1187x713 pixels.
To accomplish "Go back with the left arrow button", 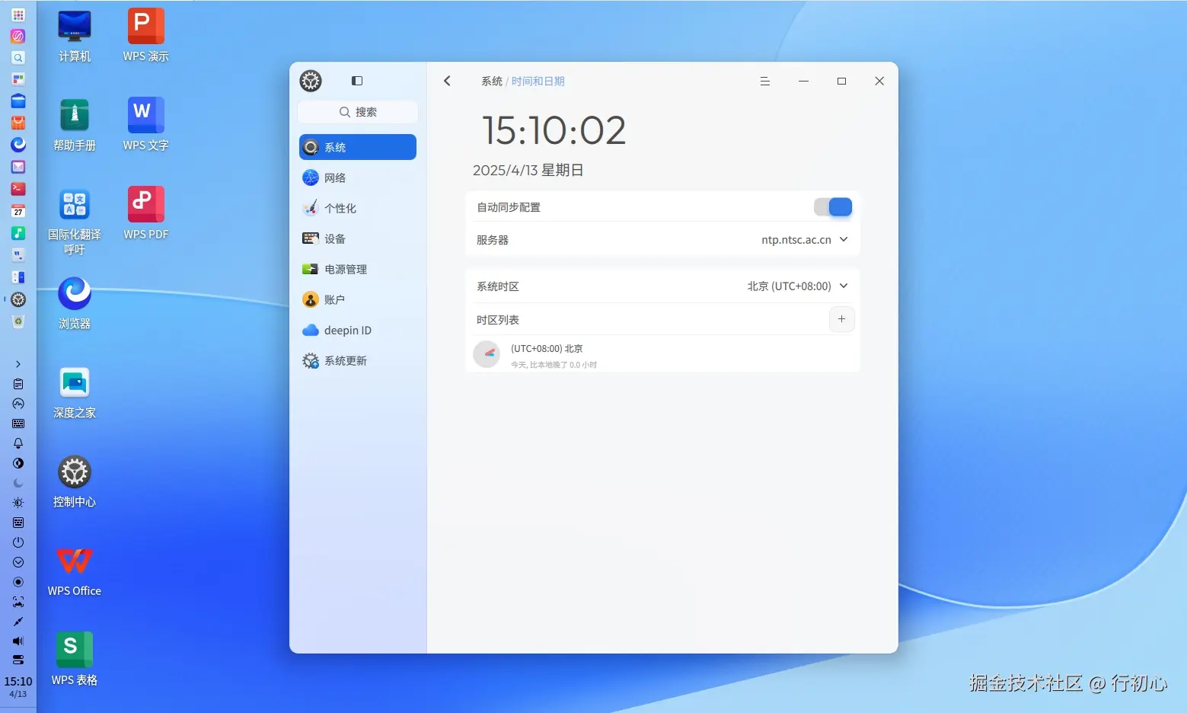I will click(x=448, y=81).
